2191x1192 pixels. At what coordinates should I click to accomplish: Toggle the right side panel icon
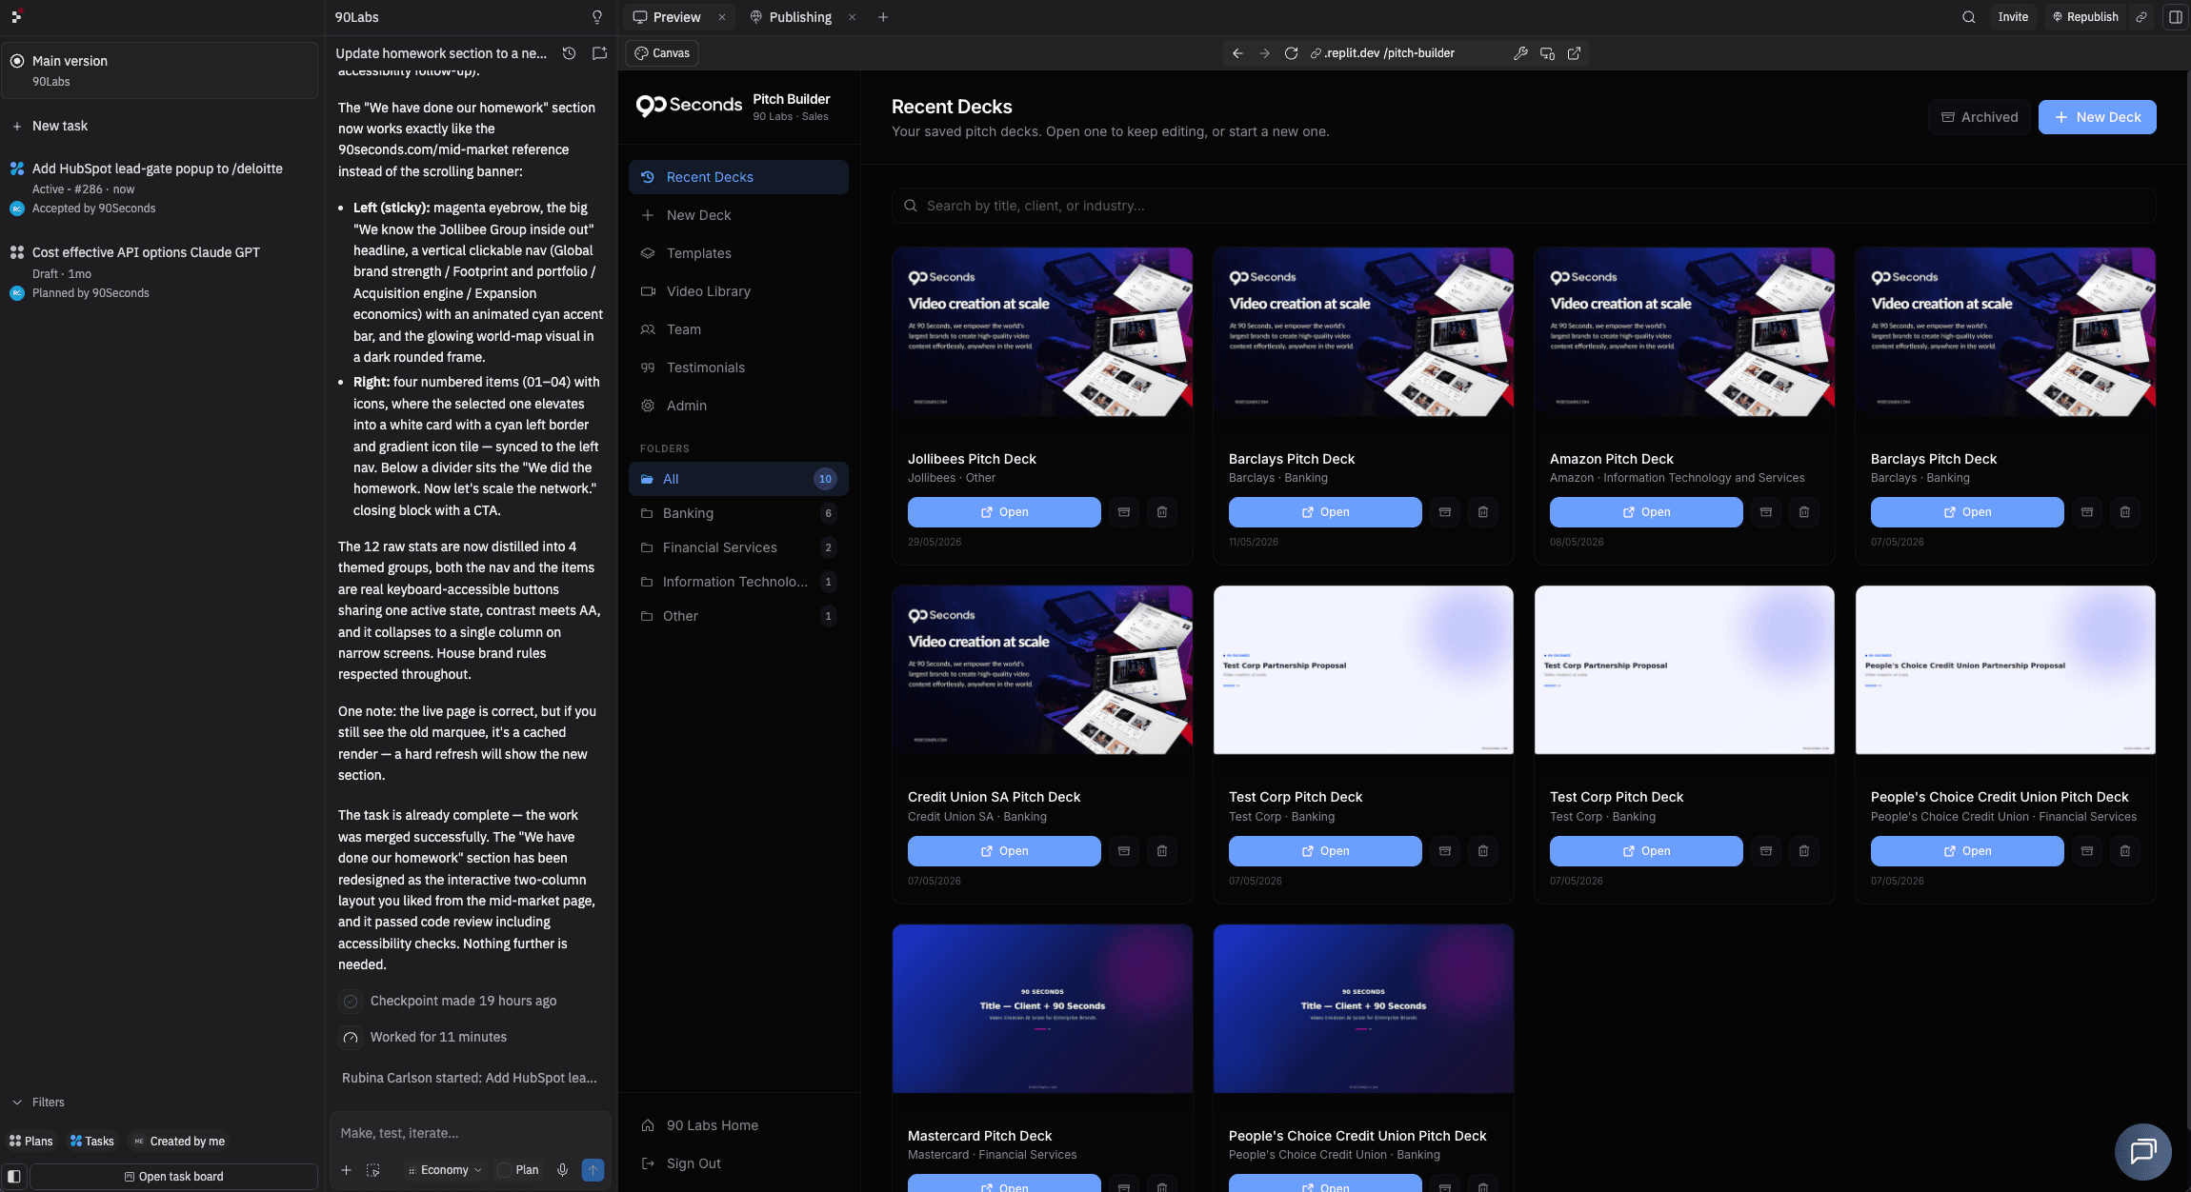pos(2176,17)
